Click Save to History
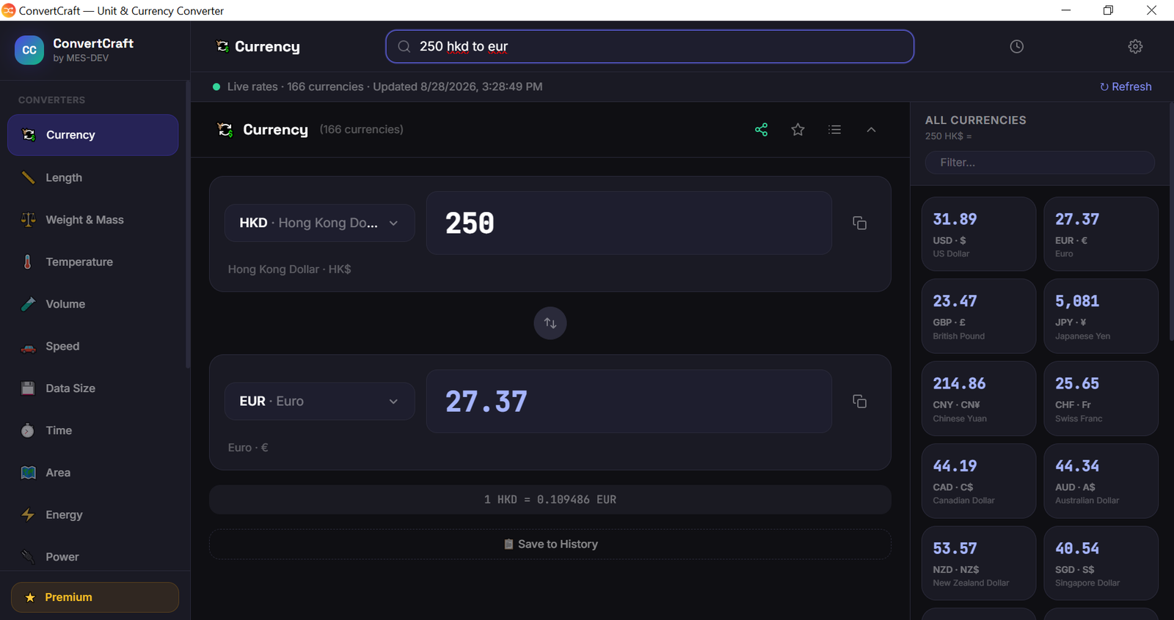The height and width of the screenshot is (620, 1174). tap(550, 545)
